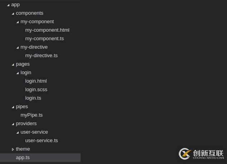Image resolution: width=227 pixels, height=164 pixels.
Task: Open login.scss stylesheet
Action: pos(36,89)
